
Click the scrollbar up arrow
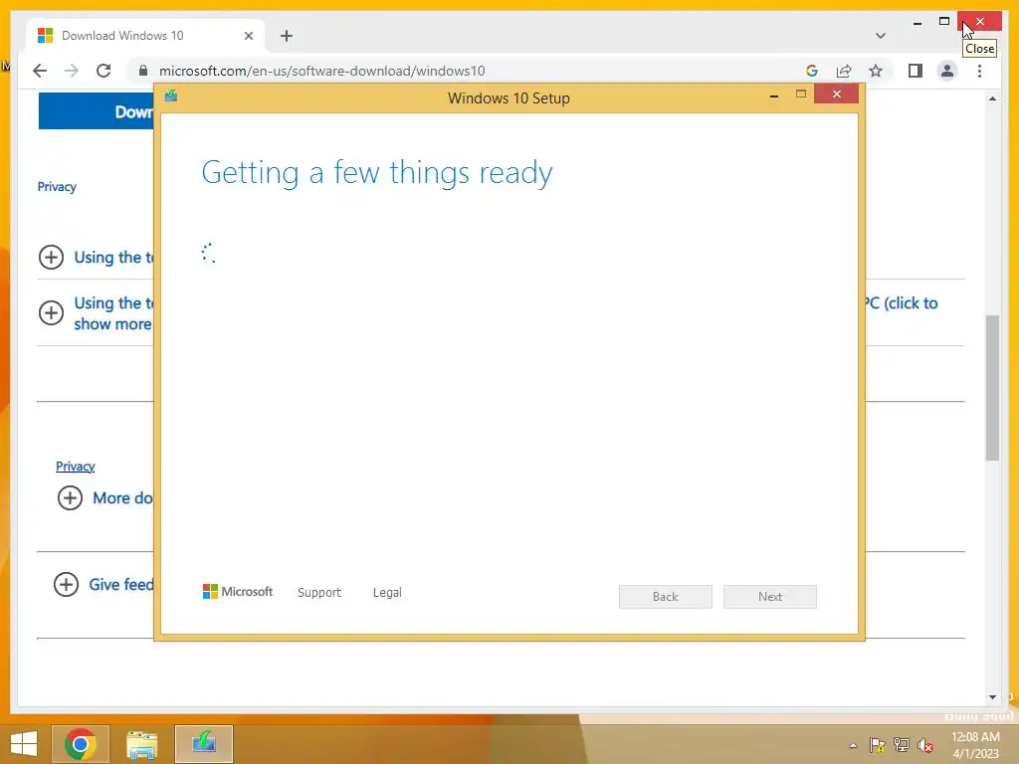click(992, 98)
